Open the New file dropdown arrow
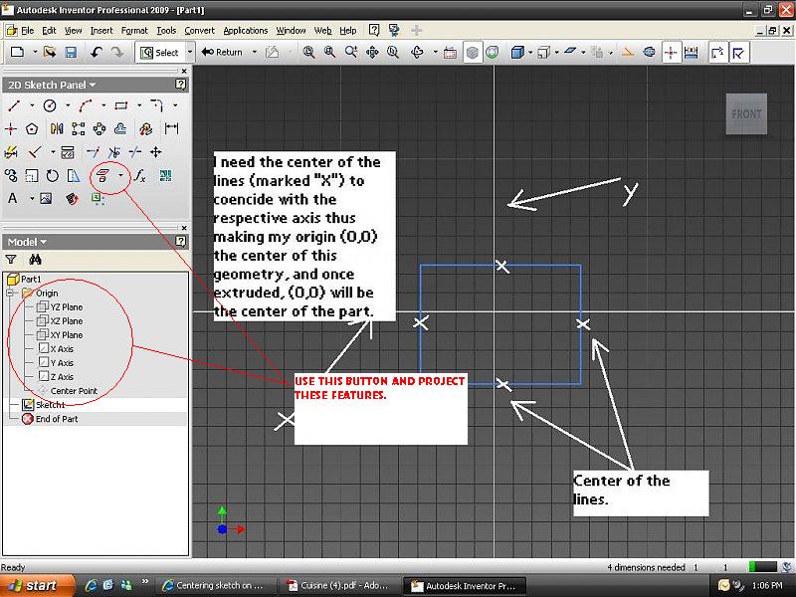The image size is (796, 597). (x=35, y=52)
